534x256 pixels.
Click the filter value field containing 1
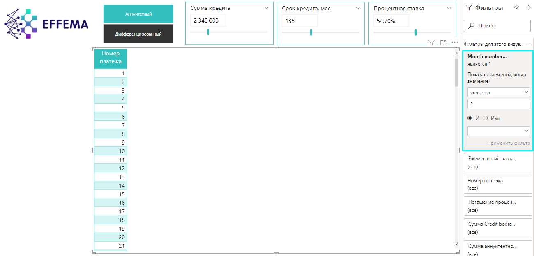499,104
